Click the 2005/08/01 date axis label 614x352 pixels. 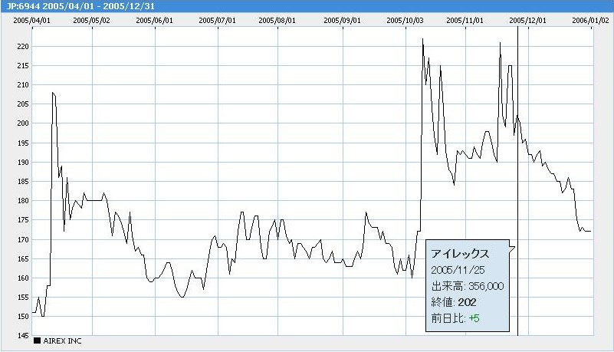[x=277, y=21]
